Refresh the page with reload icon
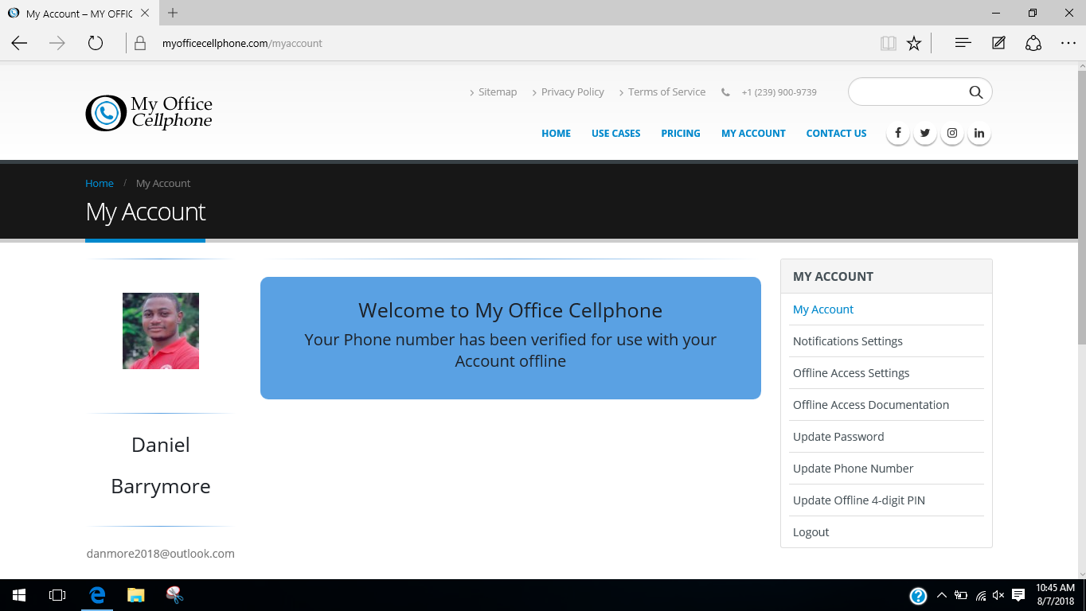 pos(96,43)
